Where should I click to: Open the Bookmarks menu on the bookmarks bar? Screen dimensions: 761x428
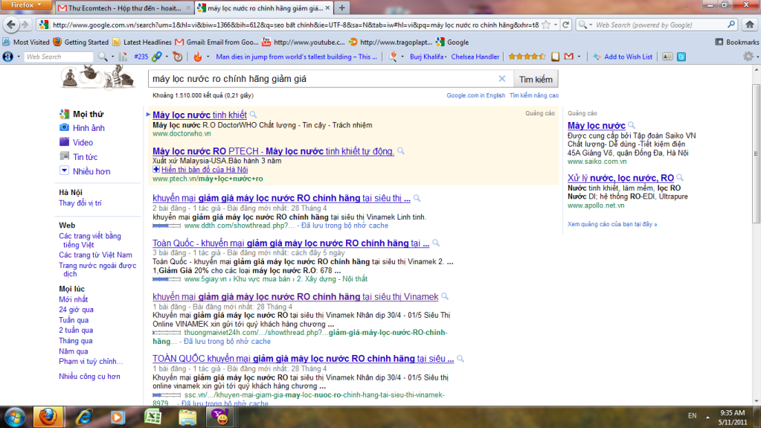pos(737,42)
